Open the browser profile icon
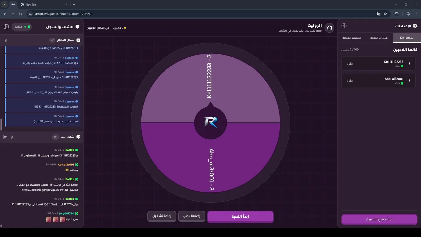This screenshot has height=237, width=421. 408,14
